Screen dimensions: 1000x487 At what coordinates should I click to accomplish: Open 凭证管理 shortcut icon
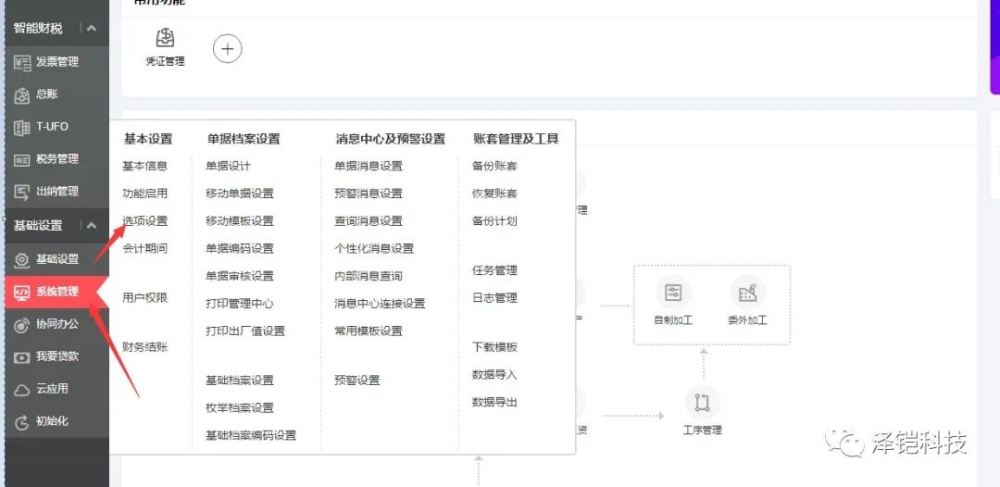coord(165,39)
